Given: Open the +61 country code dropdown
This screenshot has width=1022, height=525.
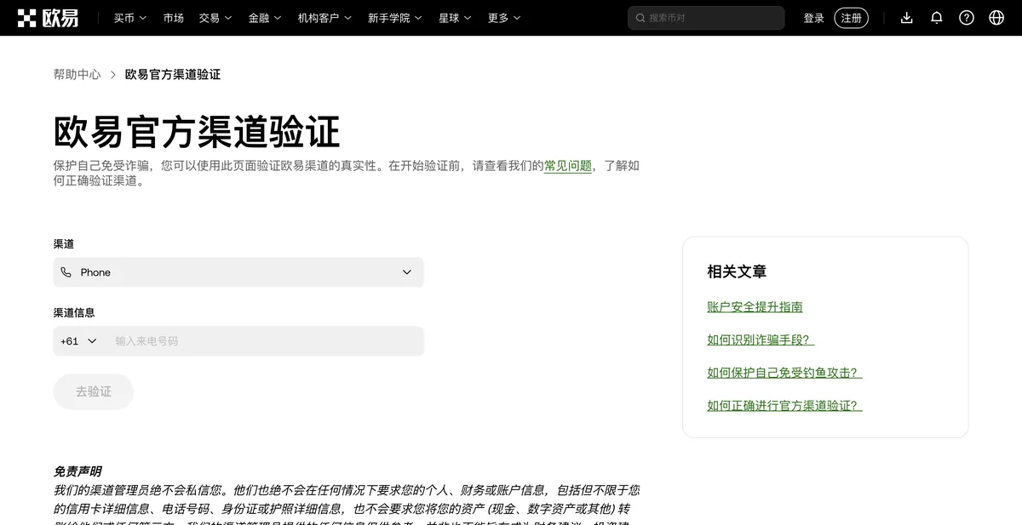Looking at the screenshot, I should 78,341.
